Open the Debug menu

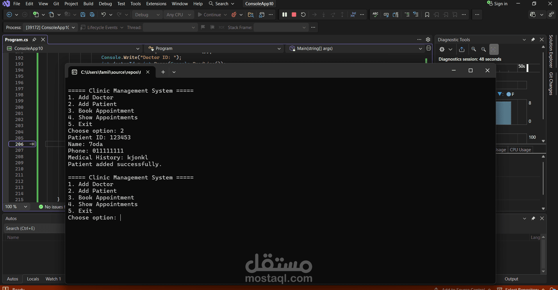pos(105,4)
